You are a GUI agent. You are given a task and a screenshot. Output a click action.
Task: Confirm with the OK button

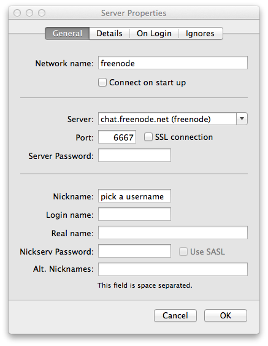click(226, 315)
